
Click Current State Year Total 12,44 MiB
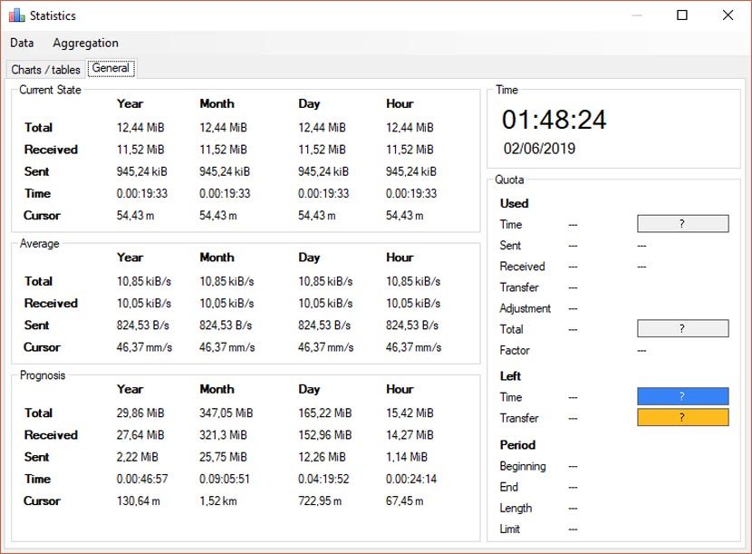click(x=140, y=127)
